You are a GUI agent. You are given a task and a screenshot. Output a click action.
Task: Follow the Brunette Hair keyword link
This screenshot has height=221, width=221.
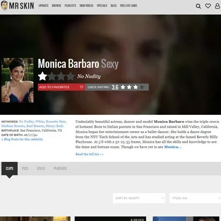click(x=56, y=122)
